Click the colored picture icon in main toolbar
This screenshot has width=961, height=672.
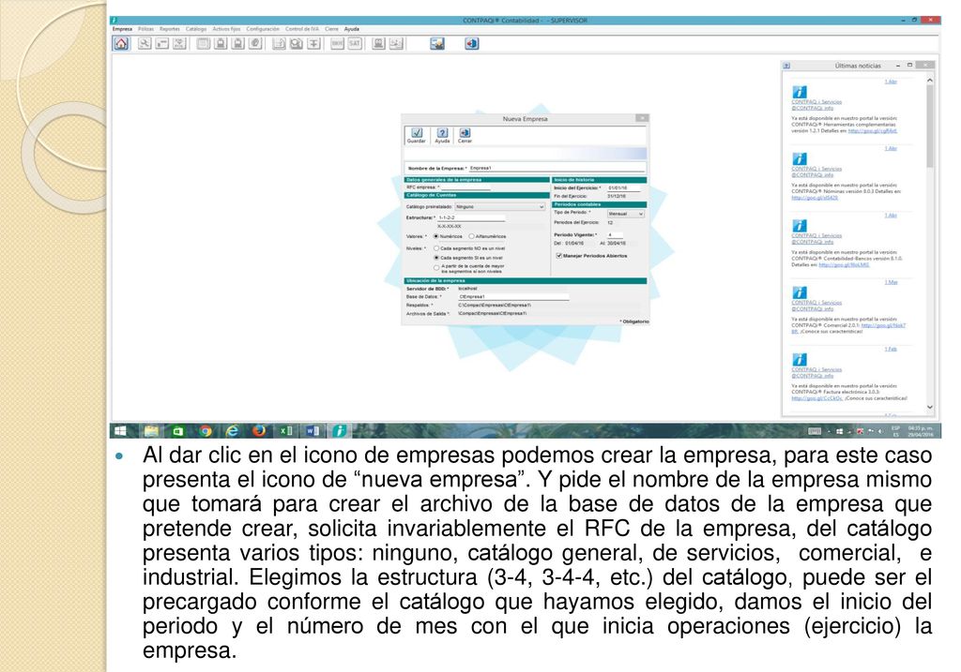click(437, 43)
